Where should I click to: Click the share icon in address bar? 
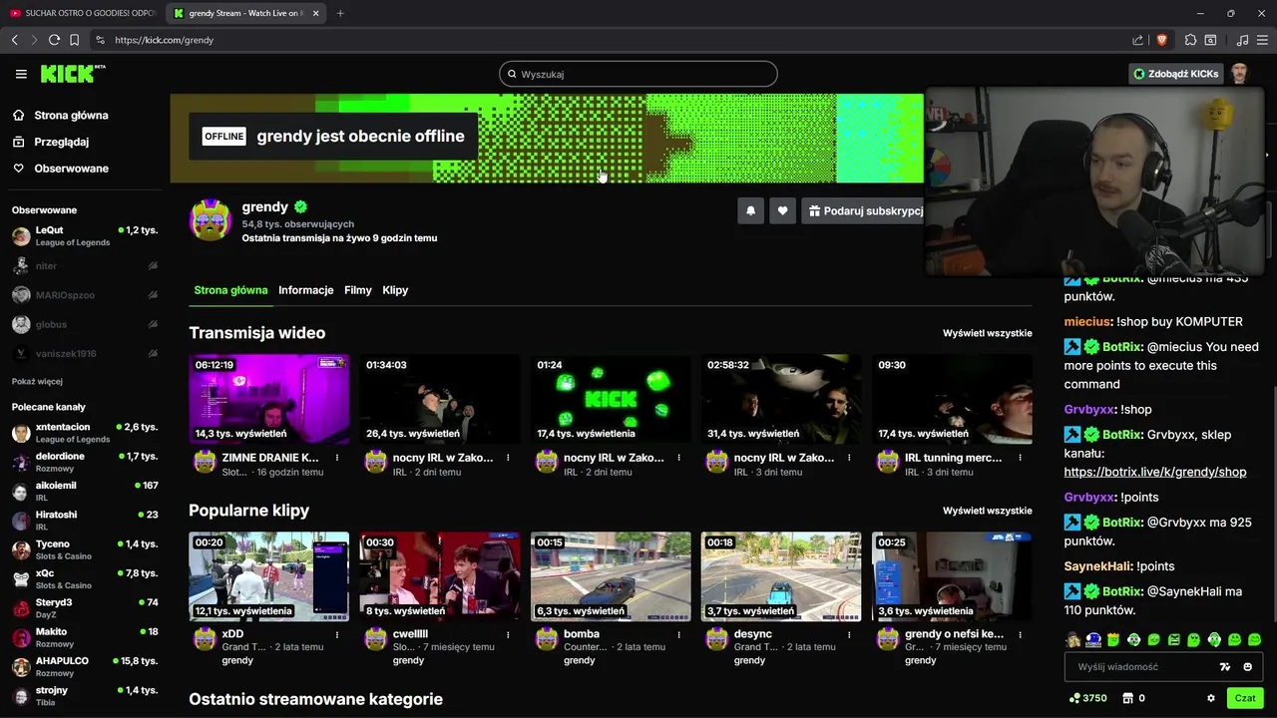1137,40
